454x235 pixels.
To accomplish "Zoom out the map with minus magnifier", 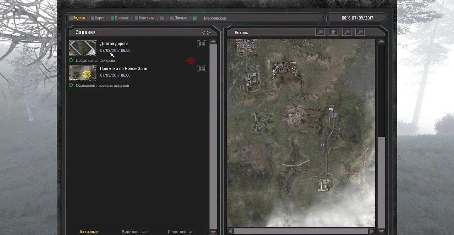I will click(x=347, y=32).
